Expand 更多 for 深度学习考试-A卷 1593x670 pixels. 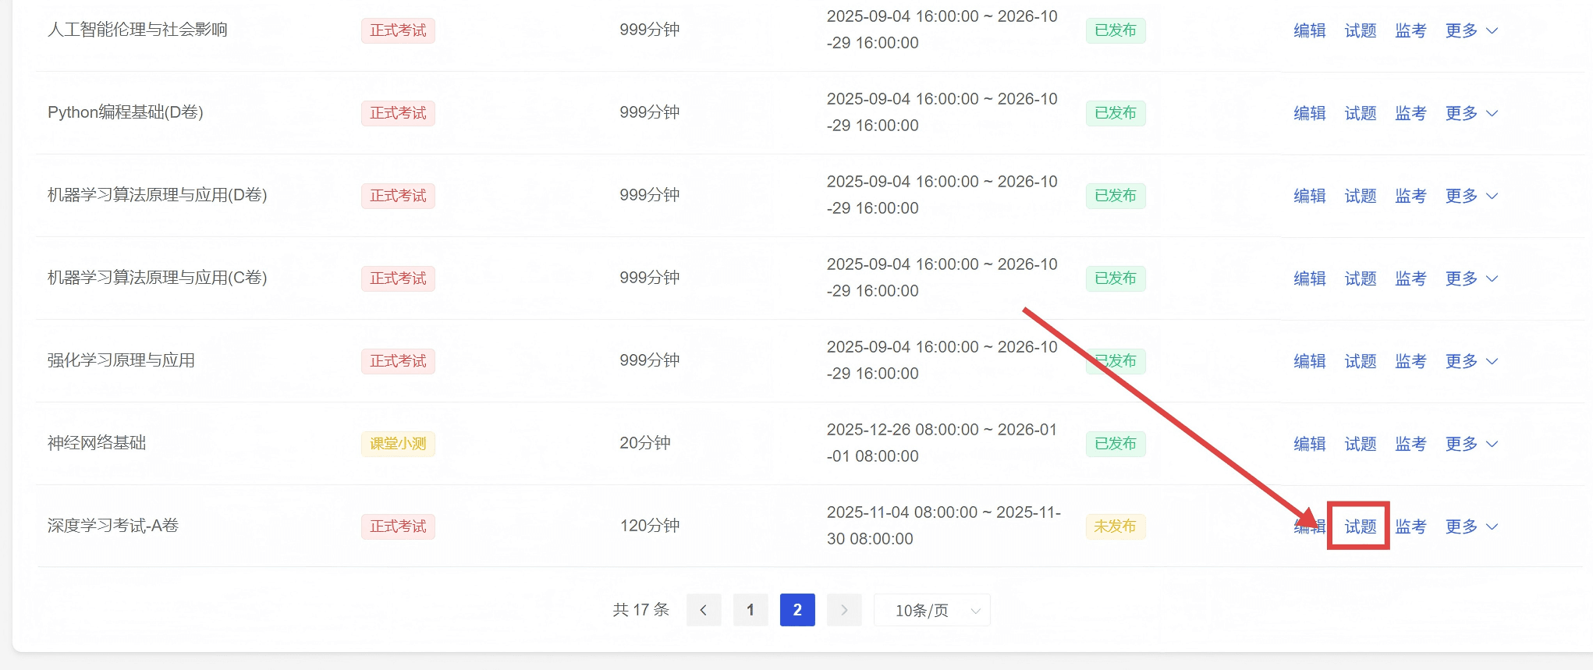point(1471,526)
